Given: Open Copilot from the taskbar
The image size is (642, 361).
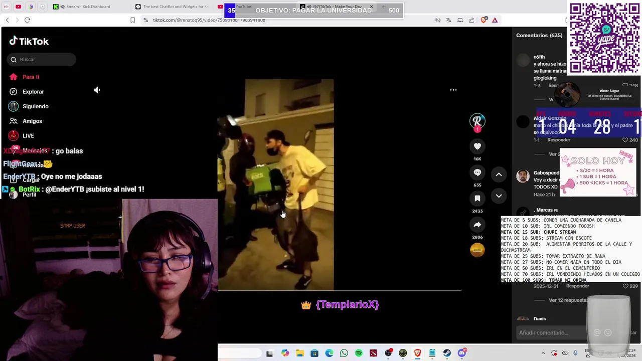Looking at the screenshot, I should pyautogui.click(x=285, y=353).
